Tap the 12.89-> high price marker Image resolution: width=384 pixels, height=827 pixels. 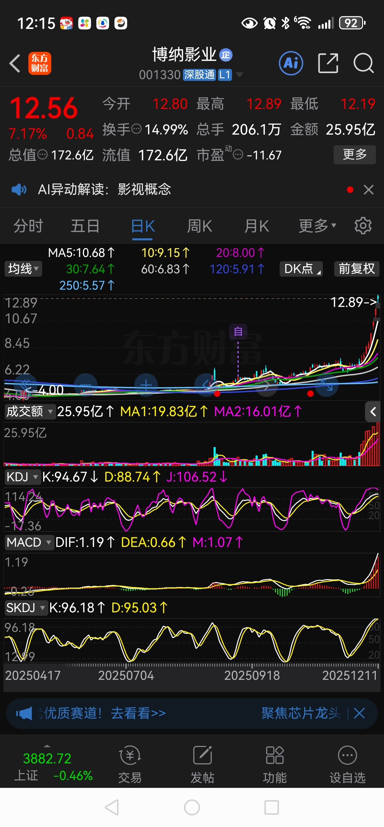click(354, 302)
